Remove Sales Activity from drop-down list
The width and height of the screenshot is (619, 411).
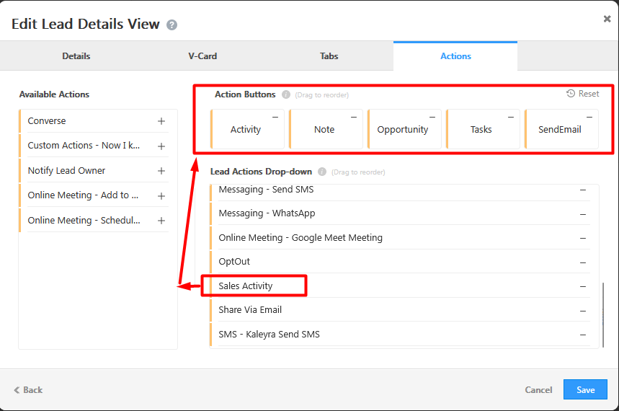pos(582,286)
